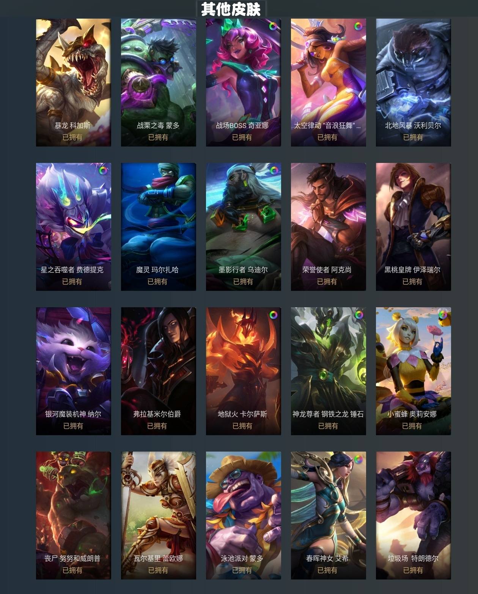Click chroma wheel on 春晖神女 艾希 card
The image size is (478, 594).
click(x=358, y=459)
